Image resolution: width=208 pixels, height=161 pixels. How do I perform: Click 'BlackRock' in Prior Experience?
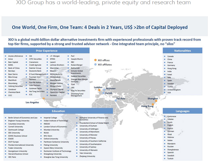(12, 80)
